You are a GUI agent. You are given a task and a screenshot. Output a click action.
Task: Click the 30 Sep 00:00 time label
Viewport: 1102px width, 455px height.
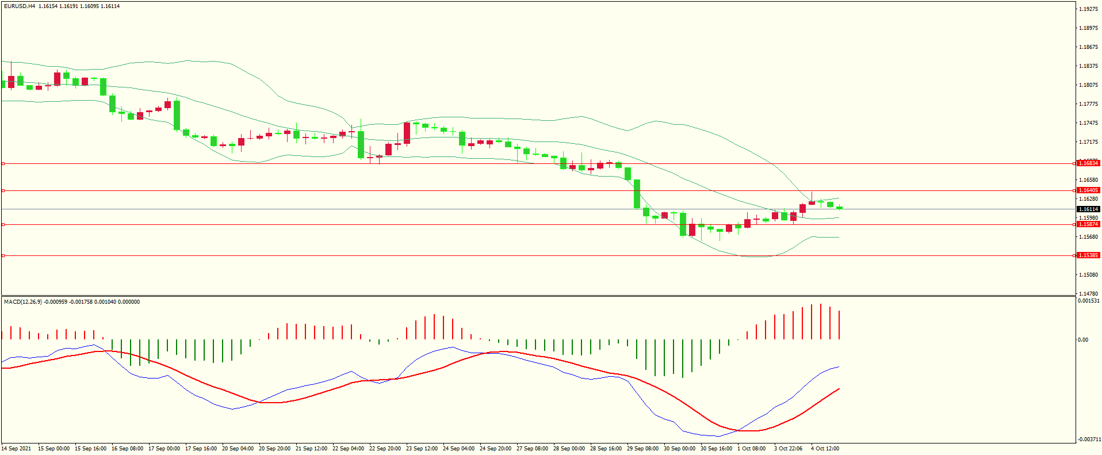click(679, 449)
